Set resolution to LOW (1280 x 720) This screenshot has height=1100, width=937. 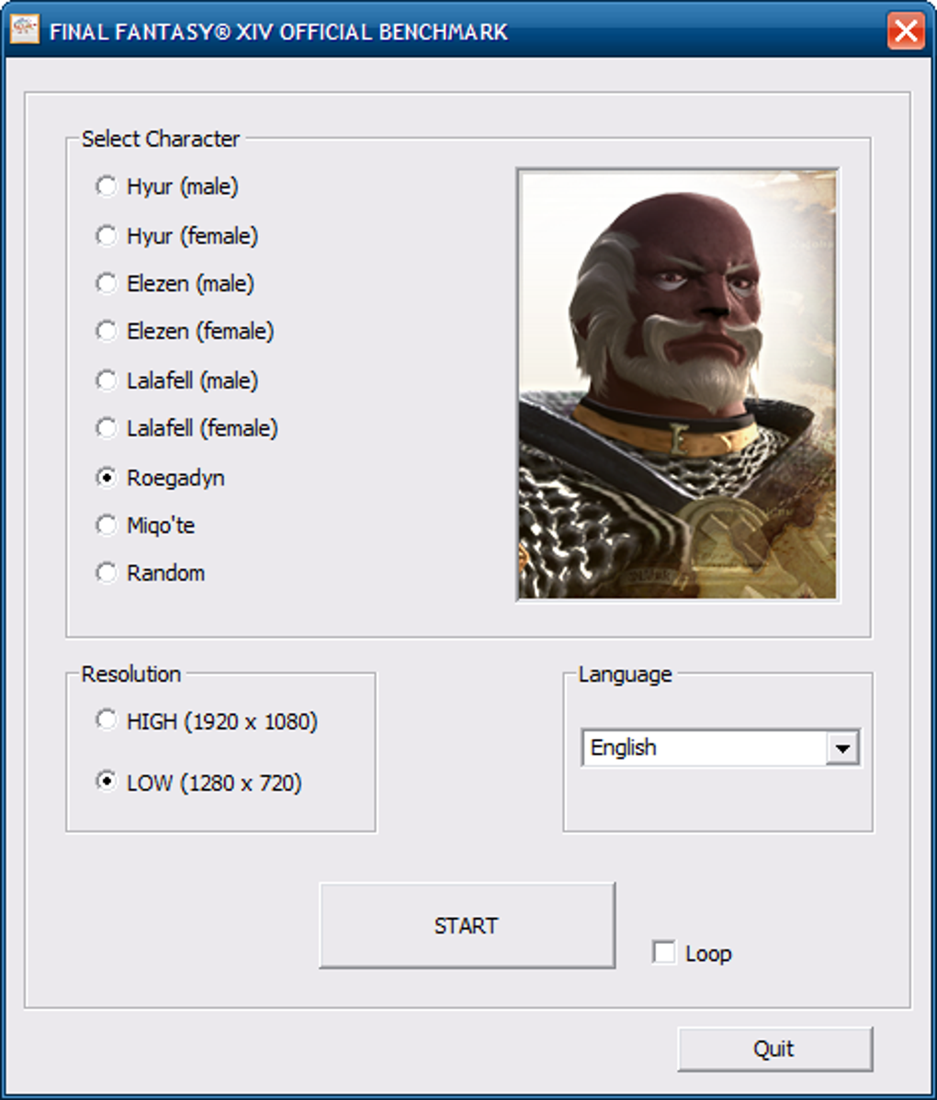(x=106, y=781)
